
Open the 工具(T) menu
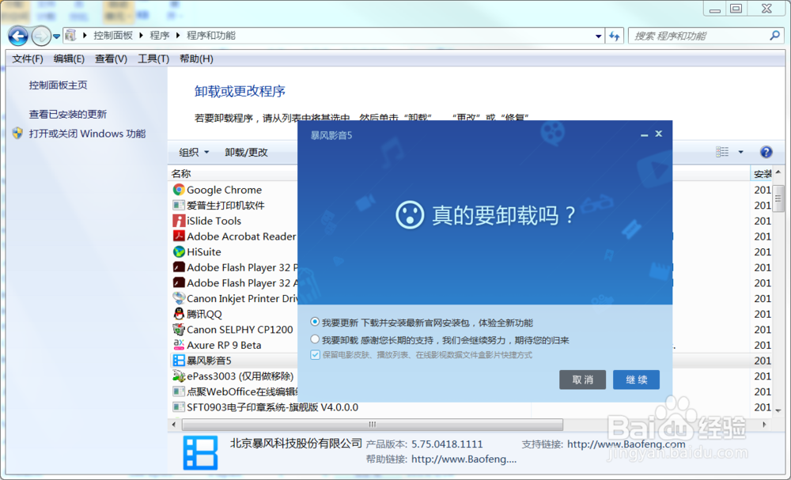pos(153,59)
